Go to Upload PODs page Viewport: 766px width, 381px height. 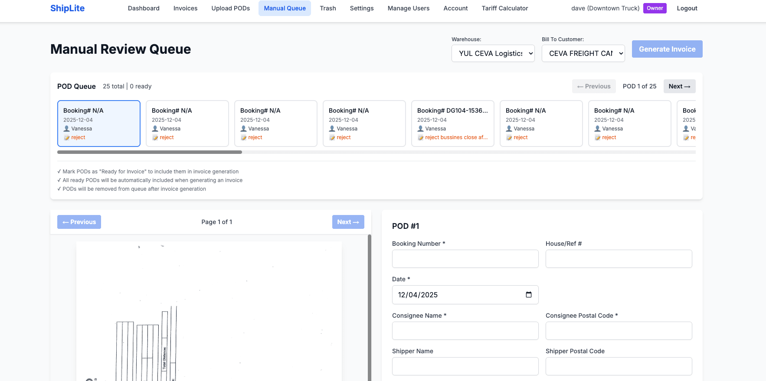(230, 8)
